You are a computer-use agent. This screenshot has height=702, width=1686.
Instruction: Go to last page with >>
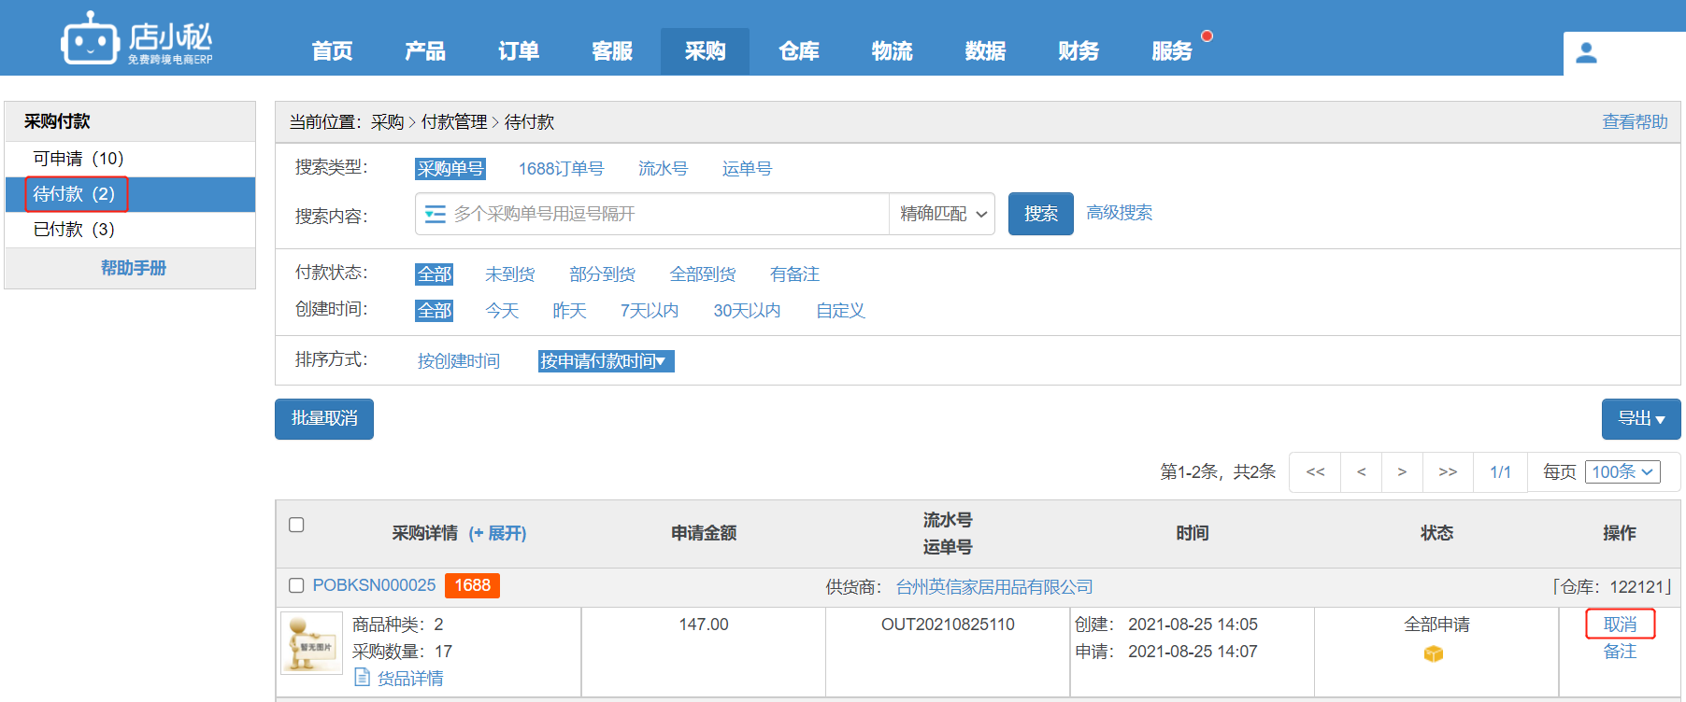[1448, 472]
